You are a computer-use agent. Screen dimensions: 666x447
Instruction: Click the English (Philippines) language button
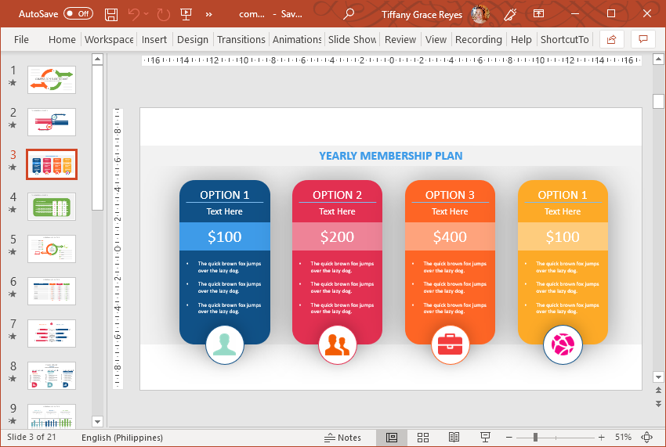click(x=121, y=438)
